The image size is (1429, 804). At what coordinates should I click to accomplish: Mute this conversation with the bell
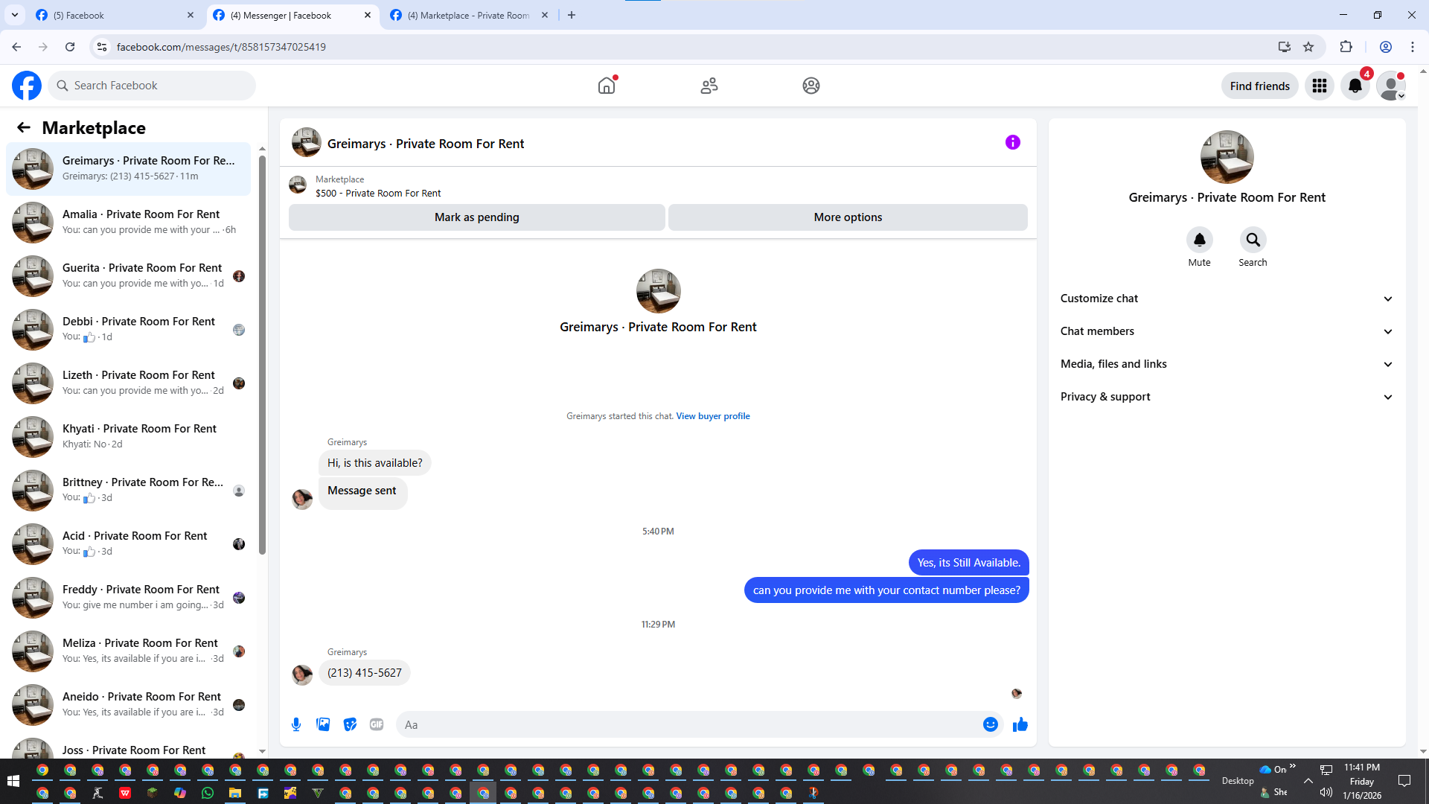[x=1199, y=240]
